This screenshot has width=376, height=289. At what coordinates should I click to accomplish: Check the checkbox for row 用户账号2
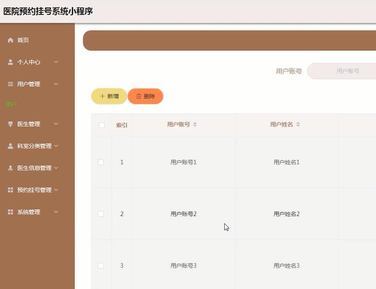pos(101,214)
